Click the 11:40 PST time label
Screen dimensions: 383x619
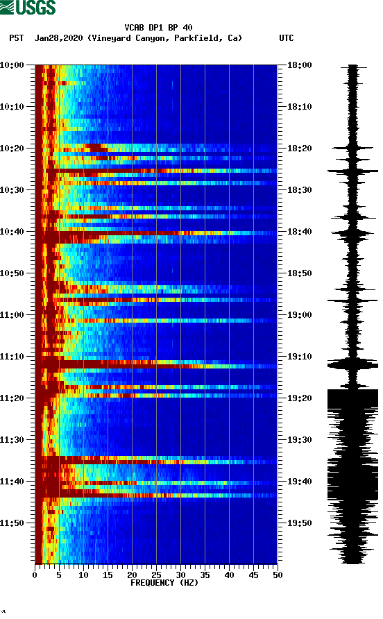pos(12,481)
